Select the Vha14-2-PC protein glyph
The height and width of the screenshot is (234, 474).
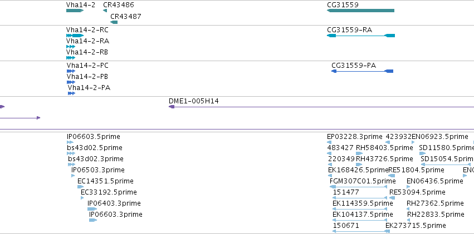click(x=71, y=71)
